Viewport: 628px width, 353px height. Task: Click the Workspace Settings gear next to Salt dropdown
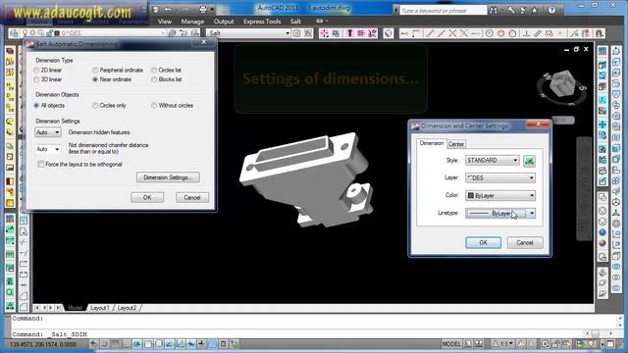[296, 33]
